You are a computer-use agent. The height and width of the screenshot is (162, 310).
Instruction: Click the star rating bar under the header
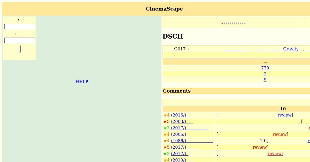(233, 24)
